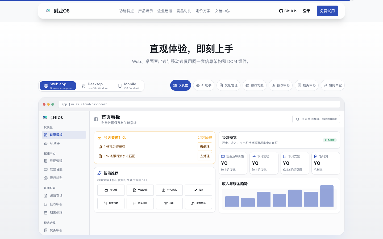383x239 pixels.
Task: Select the 银行对账 demo pill
Action: click(x=255, y=85)
